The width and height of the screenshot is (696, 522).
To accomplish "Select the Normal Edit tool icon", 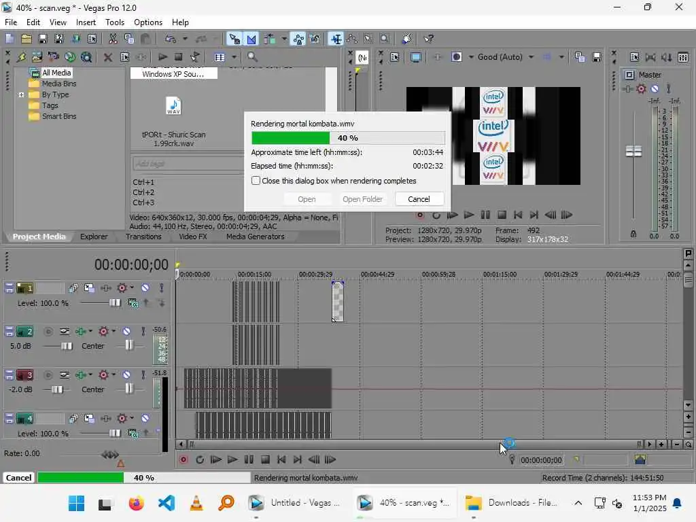I will tap(336, 39).
